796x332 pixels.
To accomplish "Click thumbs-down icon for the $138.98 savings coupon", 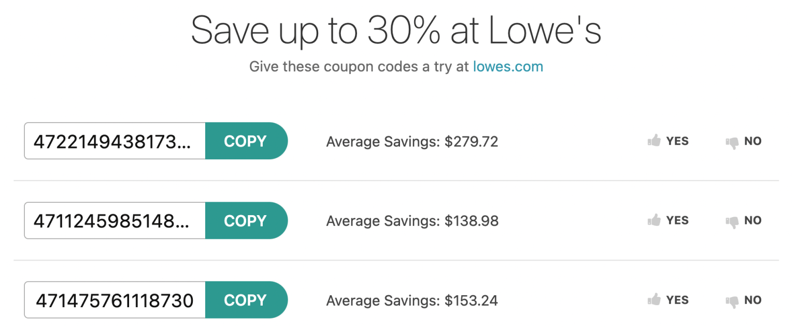I will (732, 221).
